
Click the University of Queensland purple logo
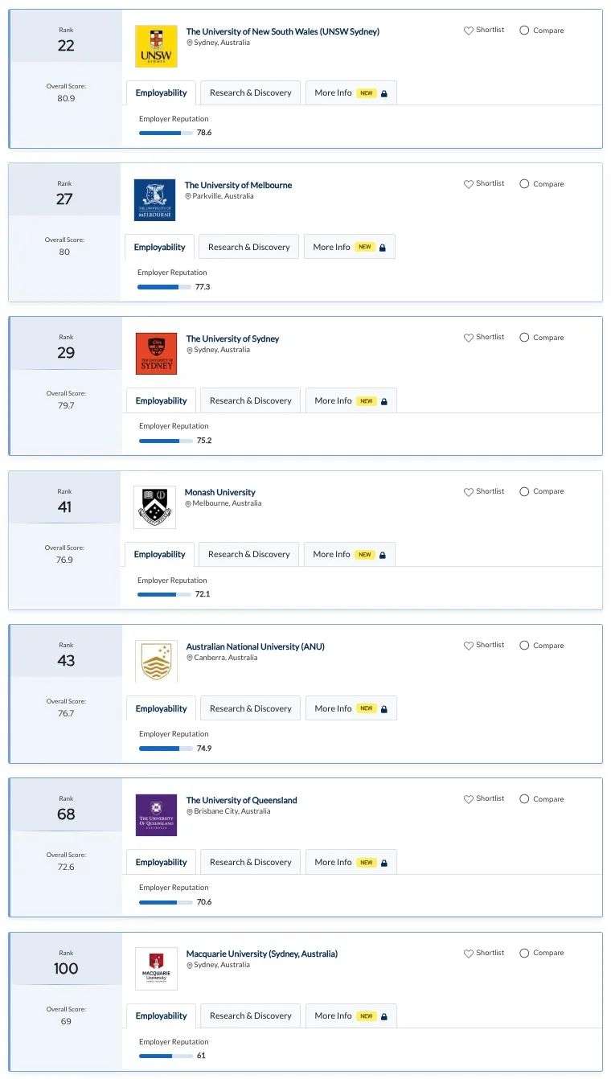156,815
